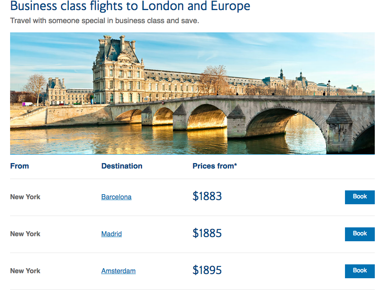The width and height of the screenshot is (387, 290).
Task: Open the Amsterdam destination link
Action: [x=118, y=271]
